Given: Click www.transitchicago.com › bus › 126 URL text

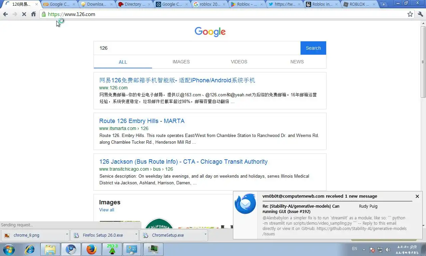Looking at the screenshot, I should pos(136,169).
